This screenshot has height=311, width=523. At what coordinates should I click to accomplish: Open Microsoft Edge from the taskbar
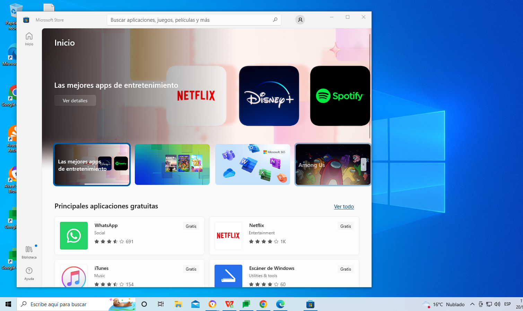[280, 304]
